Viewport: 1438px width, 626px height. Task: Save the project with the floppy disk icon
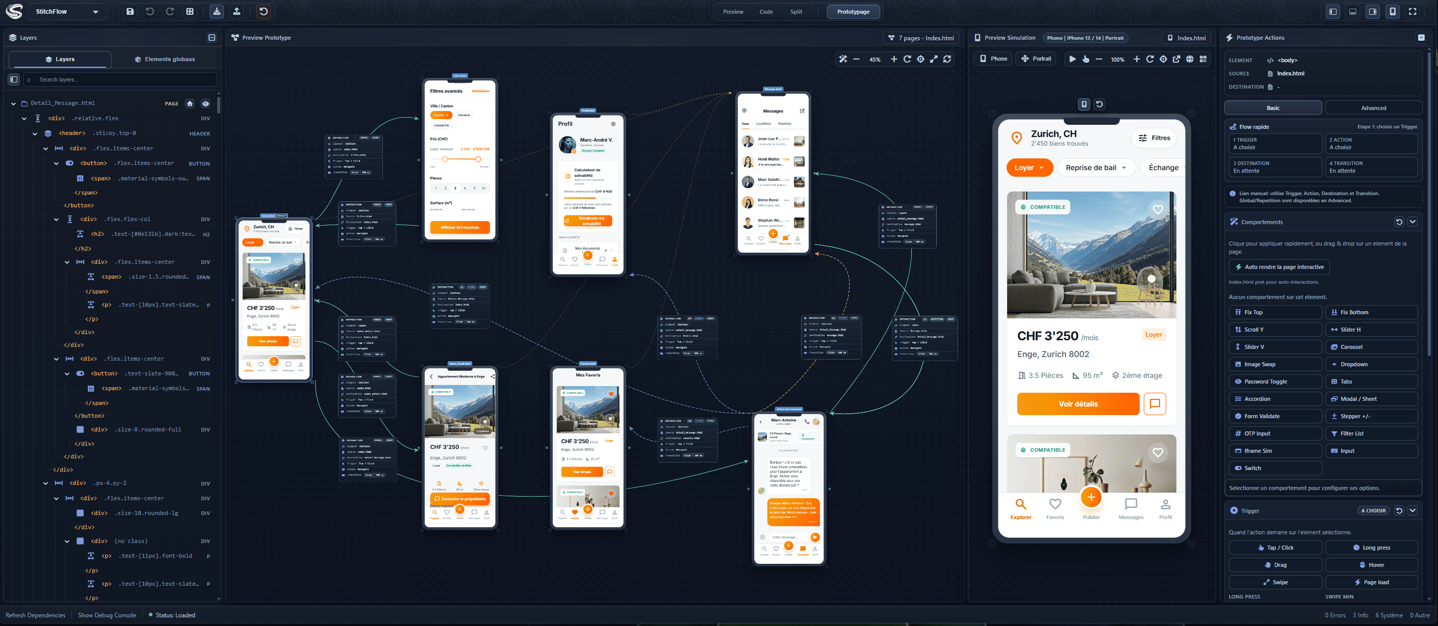[x=130, y=12]
